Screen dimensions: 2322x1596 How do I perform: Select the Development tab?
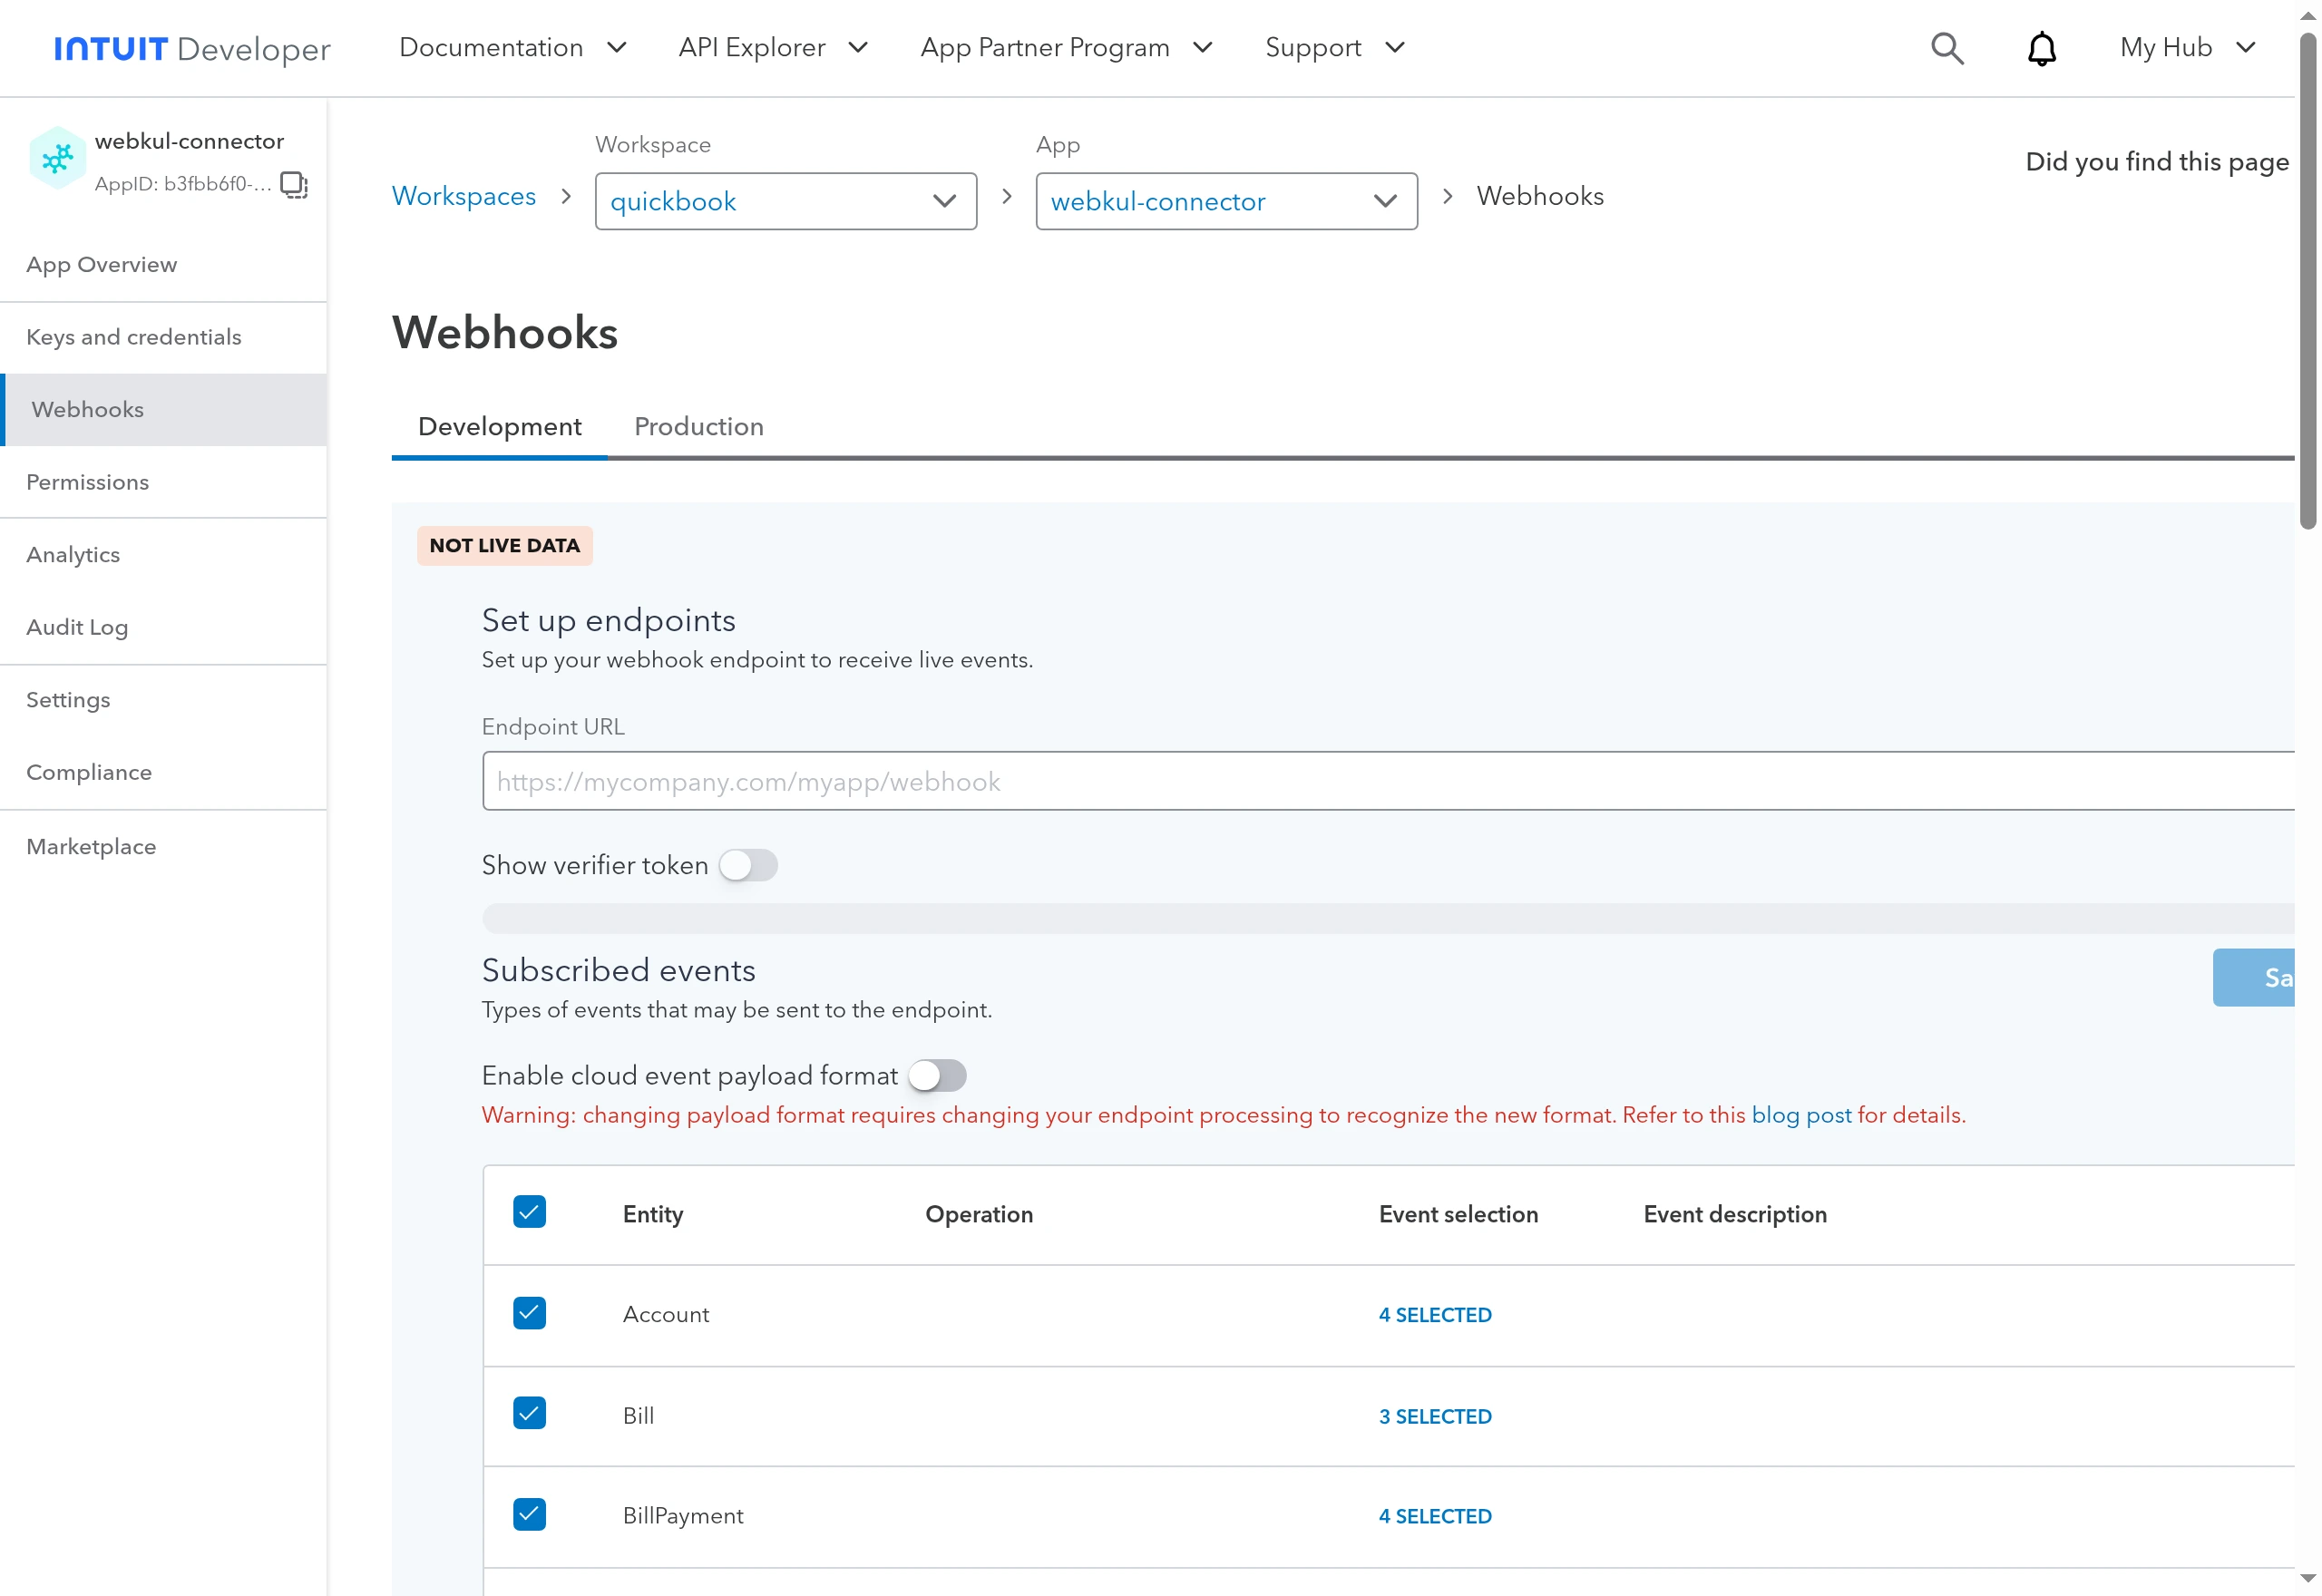[500, 427]
